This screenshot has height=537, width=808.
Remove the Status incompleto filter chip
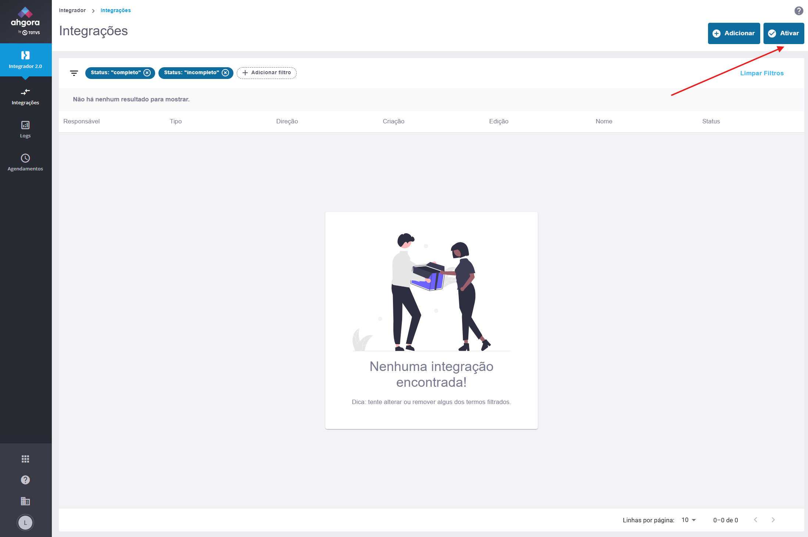click(225, 73)
